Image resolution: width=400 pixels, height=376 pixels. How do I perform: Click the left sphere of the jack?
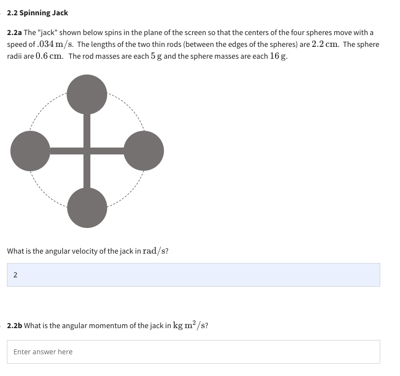point(31,151)
